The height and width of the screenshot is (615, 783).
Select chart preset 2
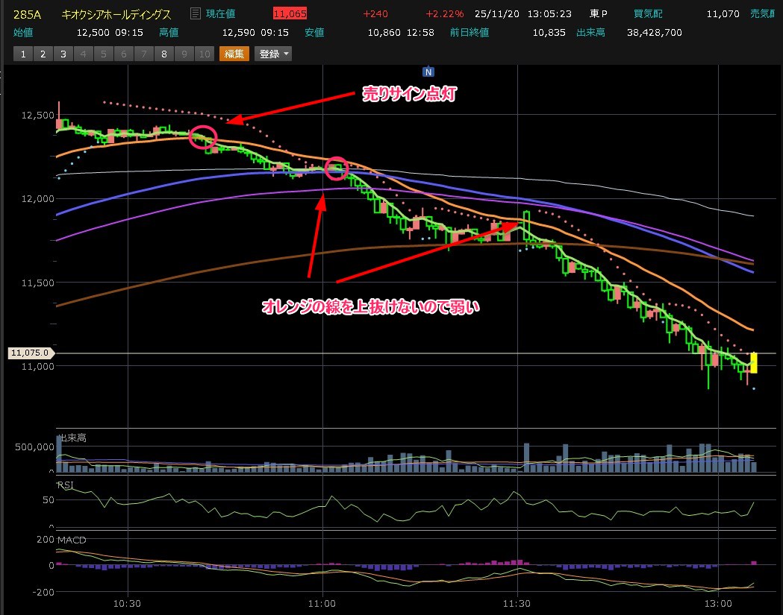click(43, 54)
